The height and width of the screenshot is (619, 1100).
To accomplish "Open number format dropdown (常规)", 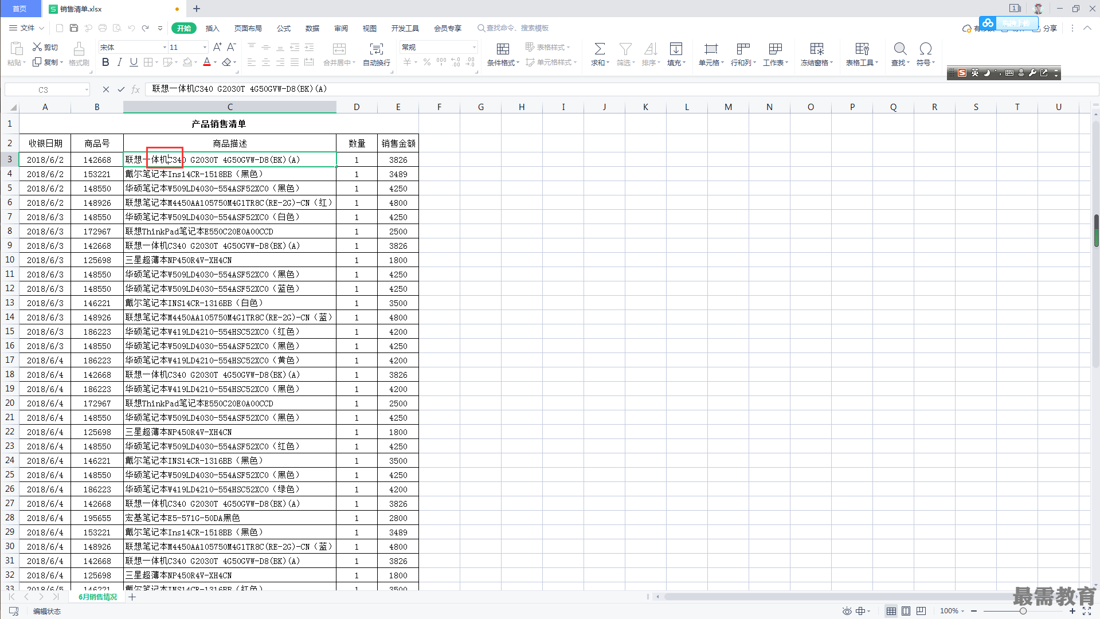I will (x=474, y=47).
